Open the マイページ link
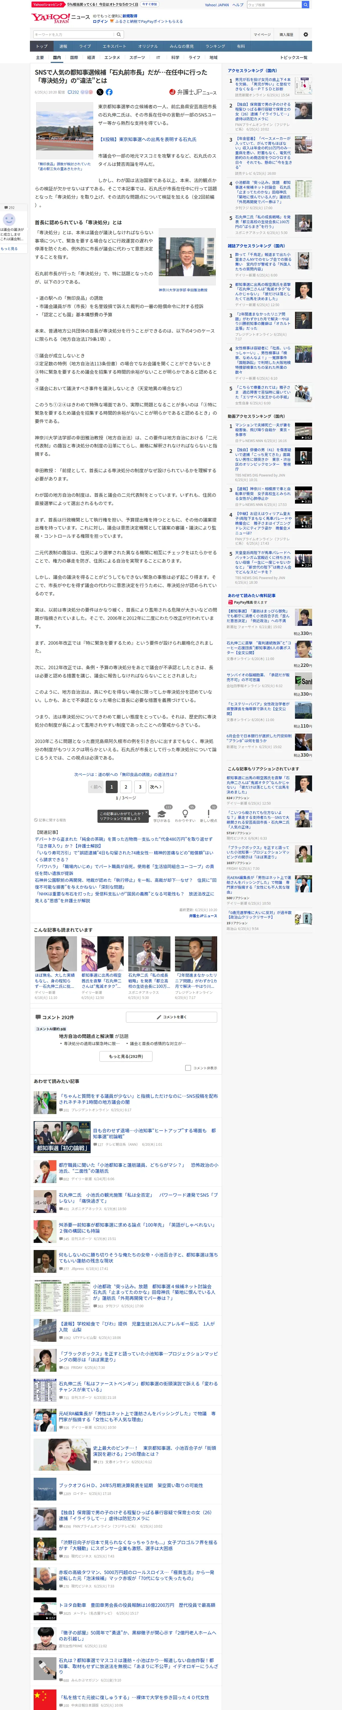The width and height of the screenshot is (342, 1710). click(x=262, y=34)
